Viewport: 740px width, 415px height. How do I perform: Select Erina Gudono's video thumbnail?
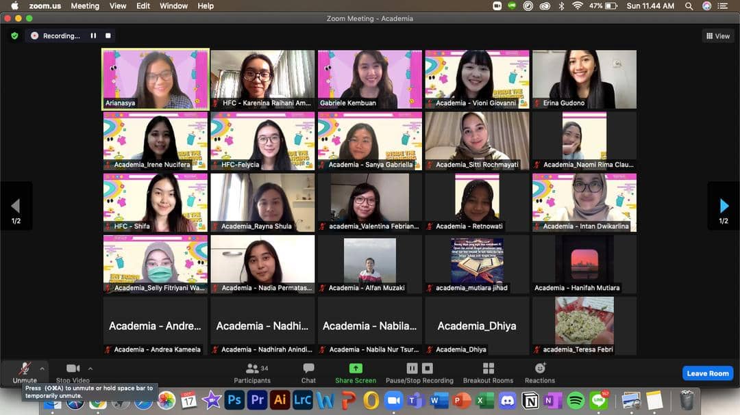tap(584, 79)
